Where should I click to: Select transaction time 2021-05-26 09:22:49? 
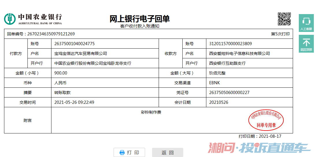(74, 103)
